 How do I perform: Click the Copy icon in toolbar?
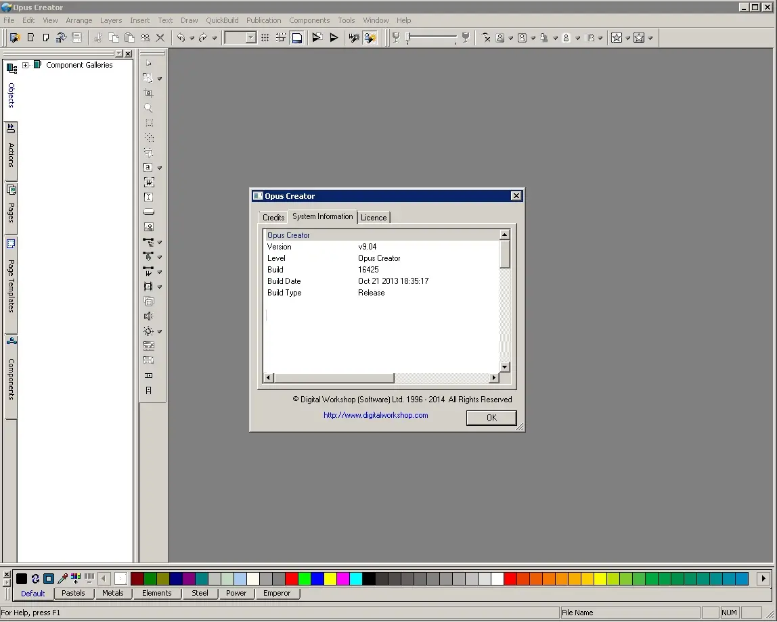click(x=114, y=38)
